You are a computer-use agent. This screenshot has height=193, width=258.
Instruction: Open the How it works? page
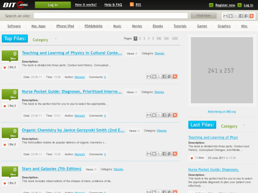click(86, 5)
